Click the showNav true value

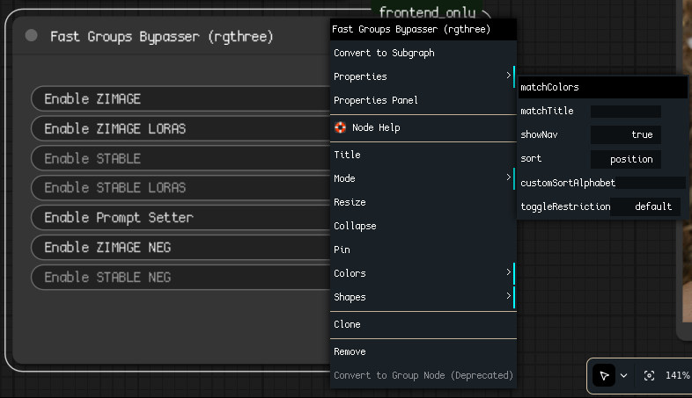626,135
